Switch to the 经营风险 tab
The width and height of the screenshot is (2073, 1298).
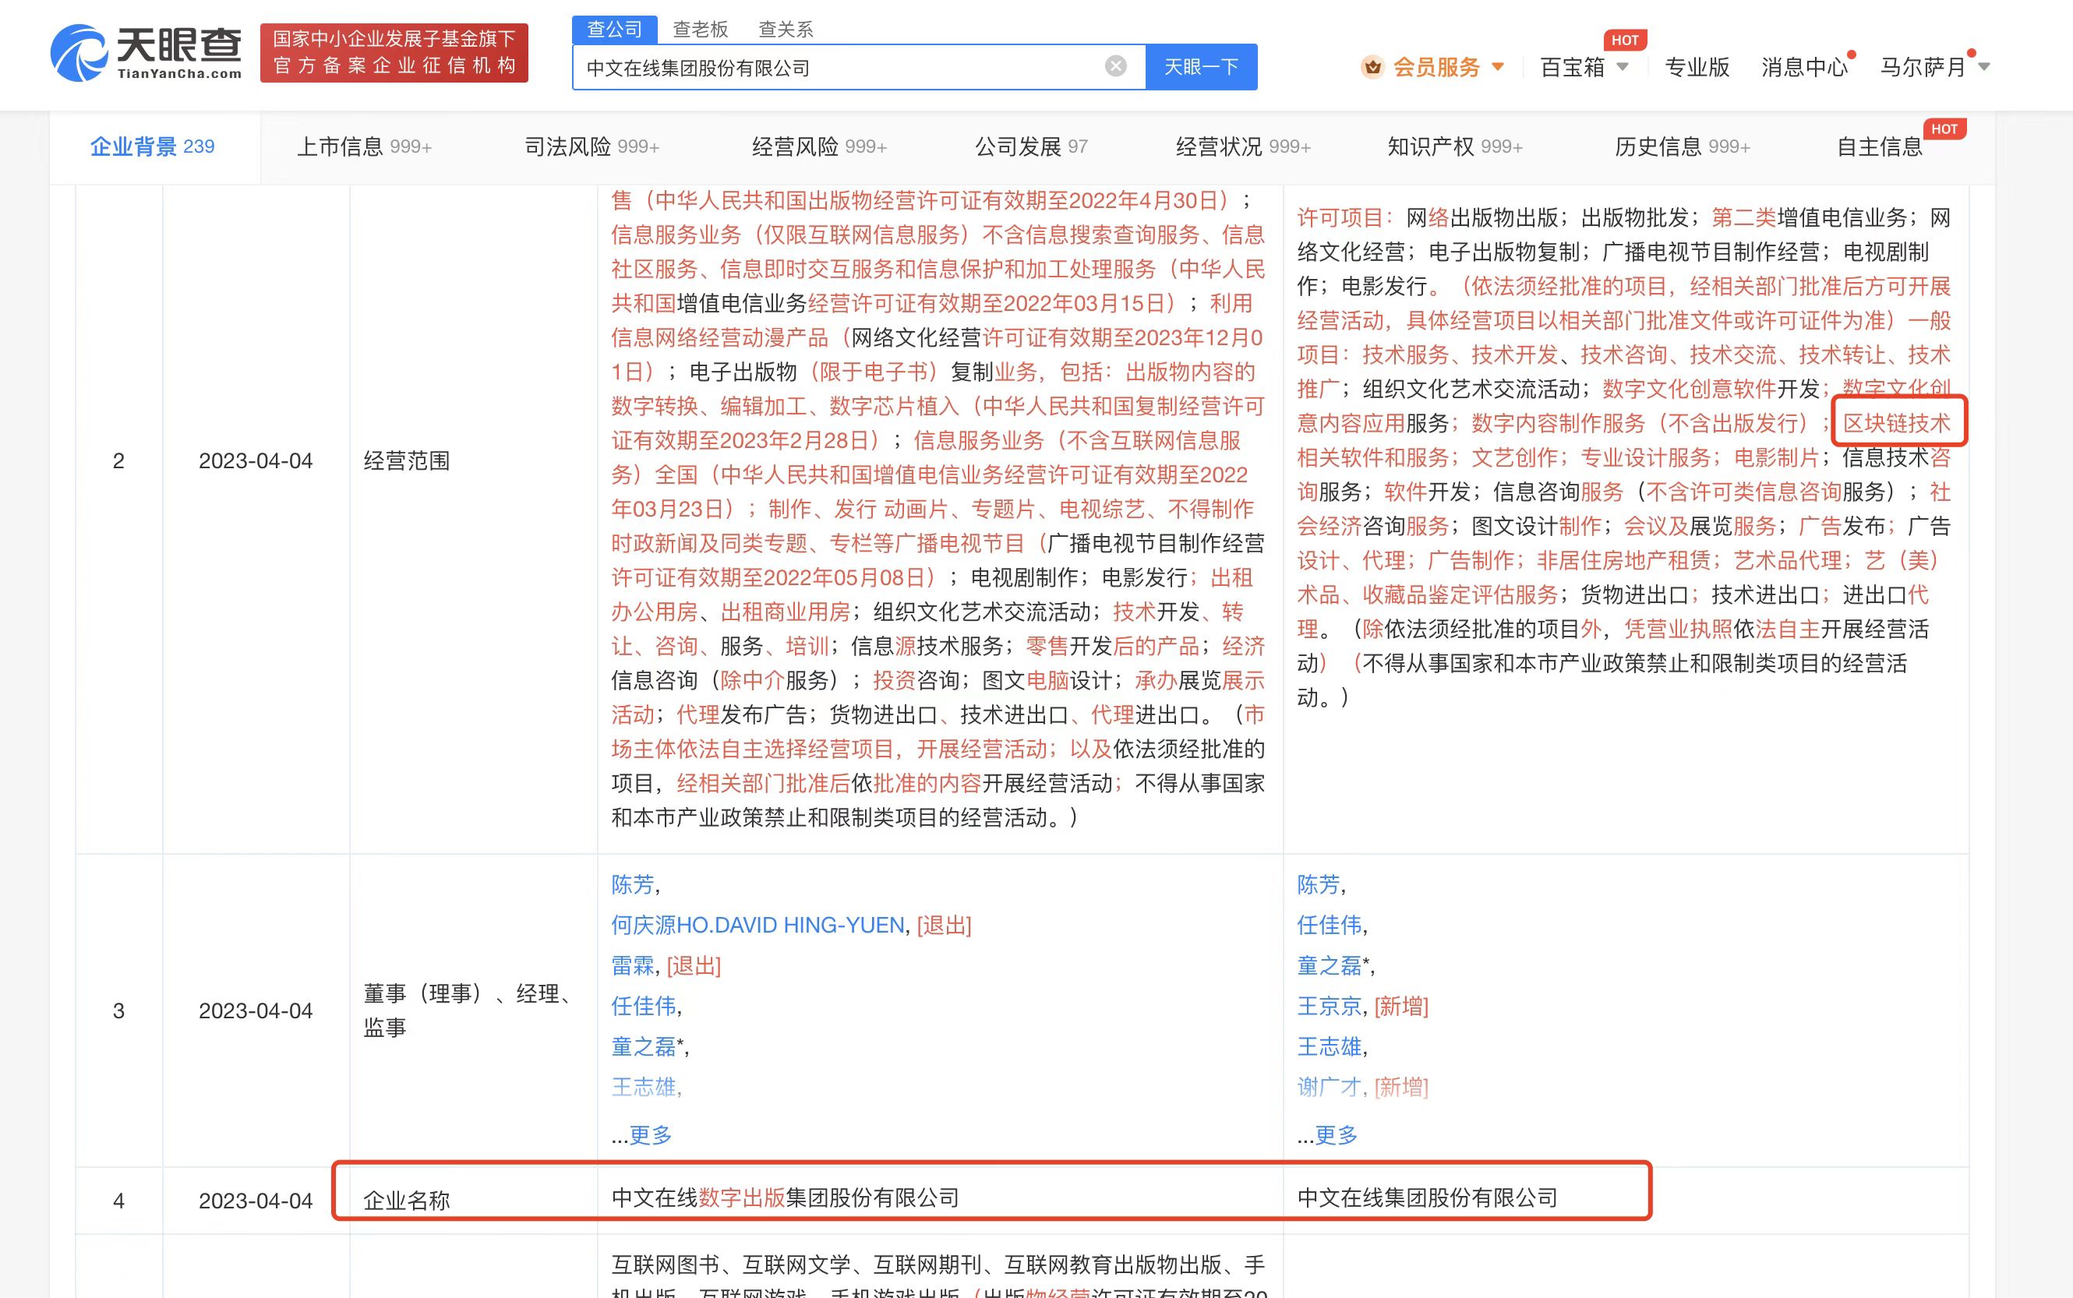(x=819, y=146)
